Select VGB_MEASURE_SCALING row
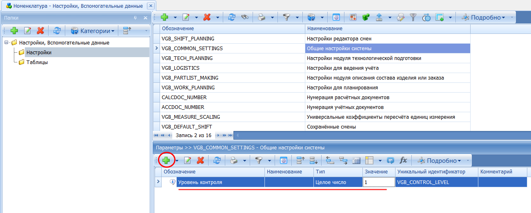The image size is (531, 213). (312, 117)
